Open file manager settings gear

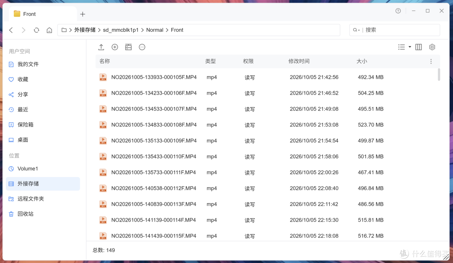click(x=432, y=47)
